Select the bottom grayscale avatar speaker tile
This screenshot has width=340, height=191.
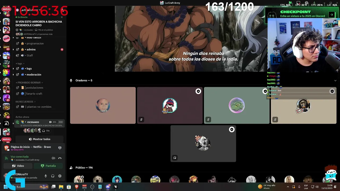coord(203,144)
